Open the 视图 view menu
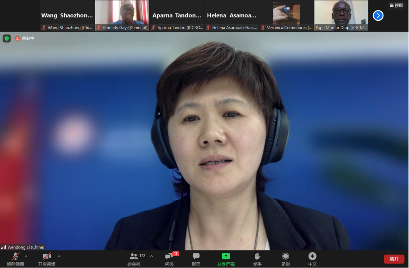409x268 pixels. 396,6
